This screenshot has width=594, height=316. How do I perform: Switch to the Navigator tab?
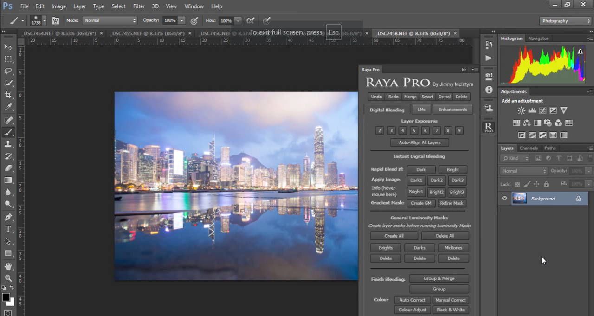(538, 39)
